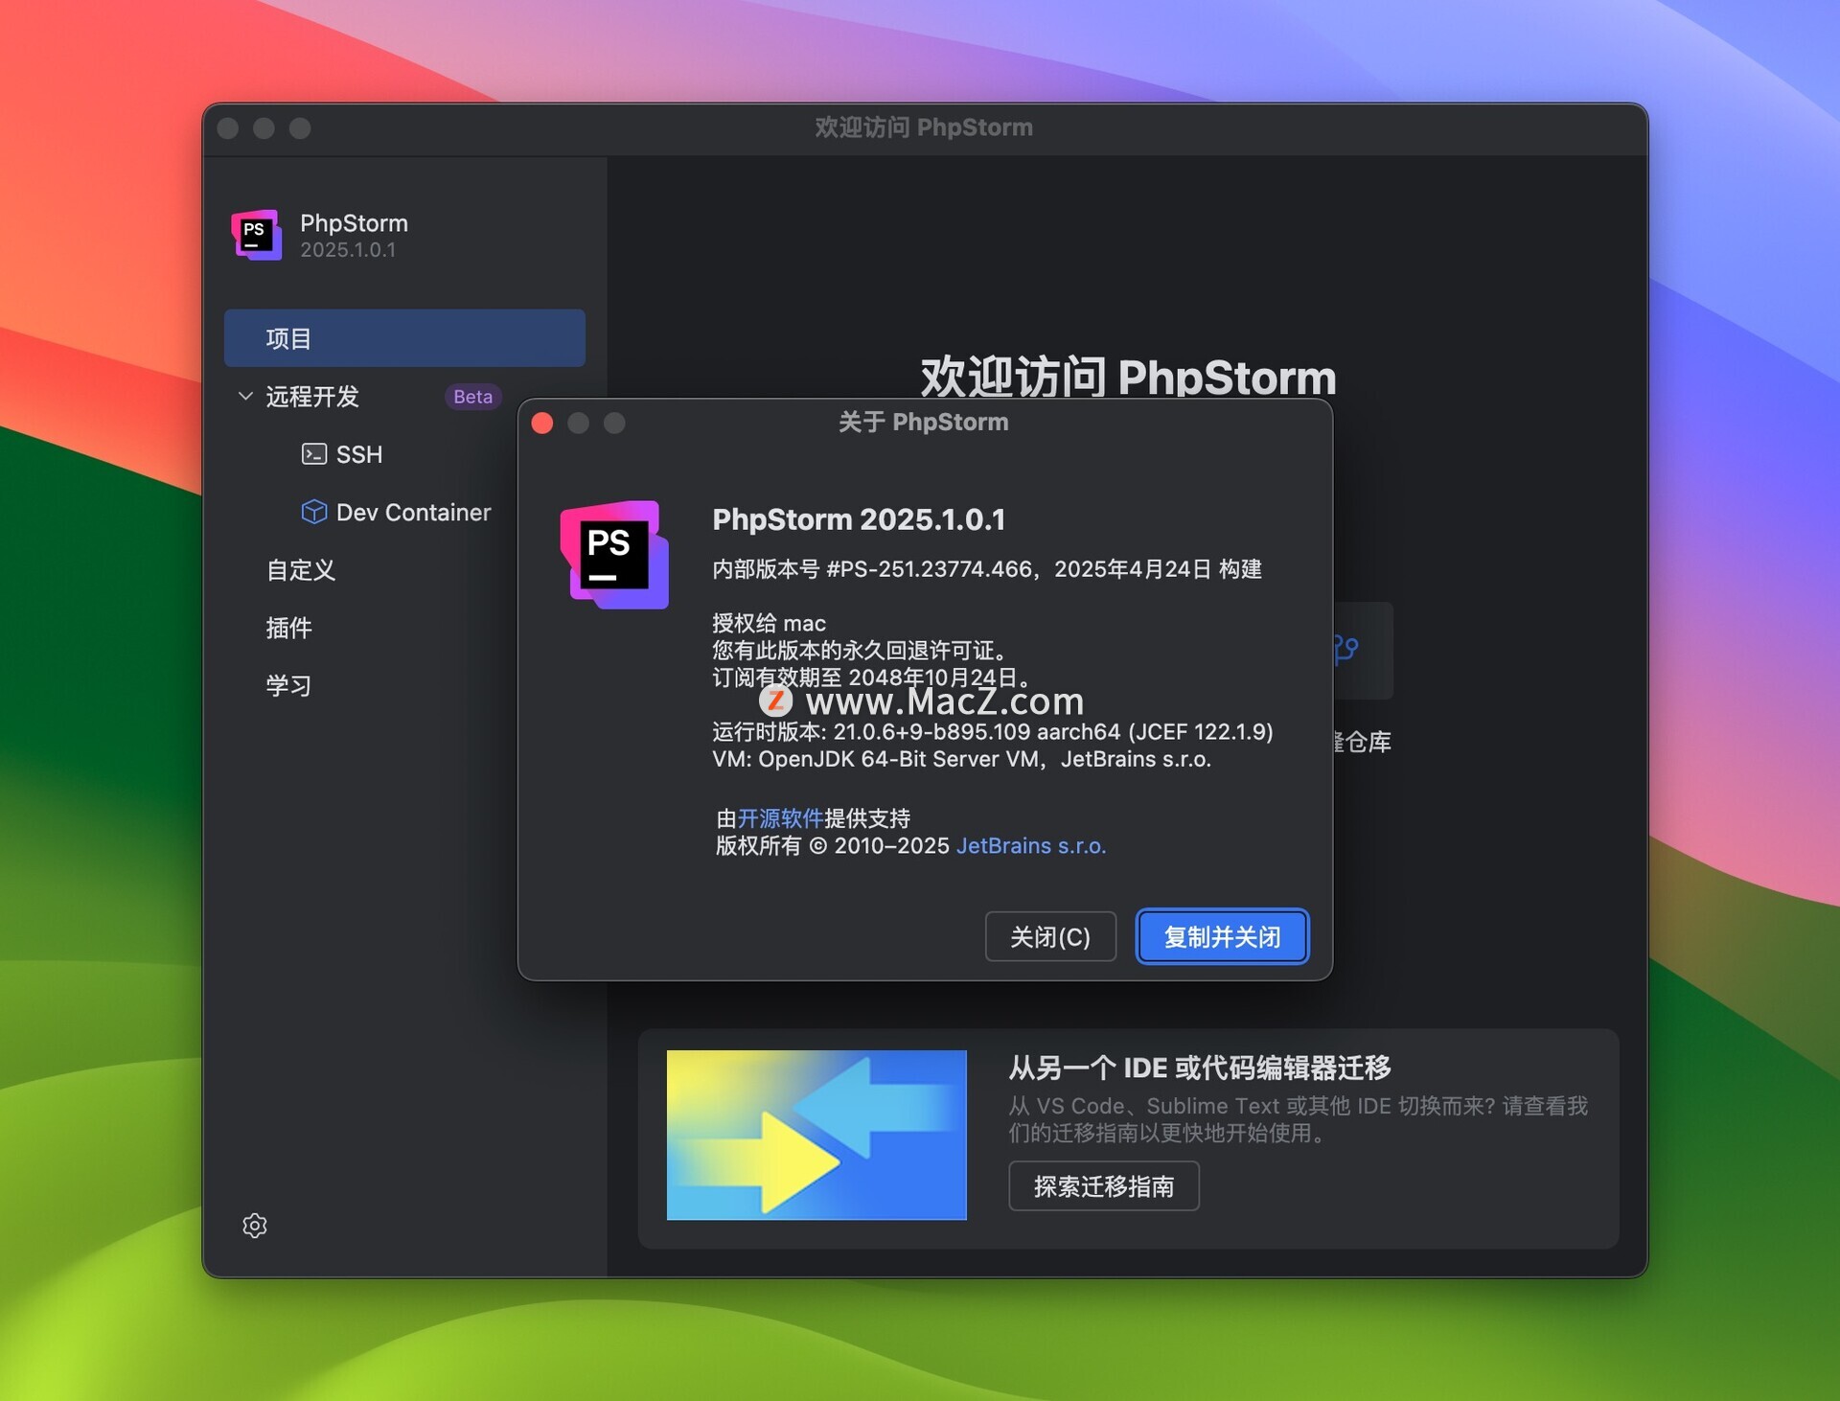Viewport: 1840px width, 1401px height.
Task: Click the 运行时版本 runtime line
Action: [993, 732]
